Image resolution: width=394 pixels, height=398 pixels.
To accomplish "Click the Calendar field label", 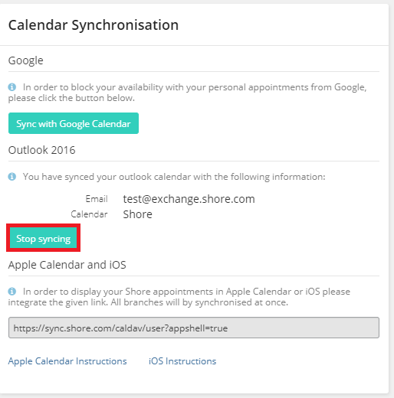I will click(89, 214).
